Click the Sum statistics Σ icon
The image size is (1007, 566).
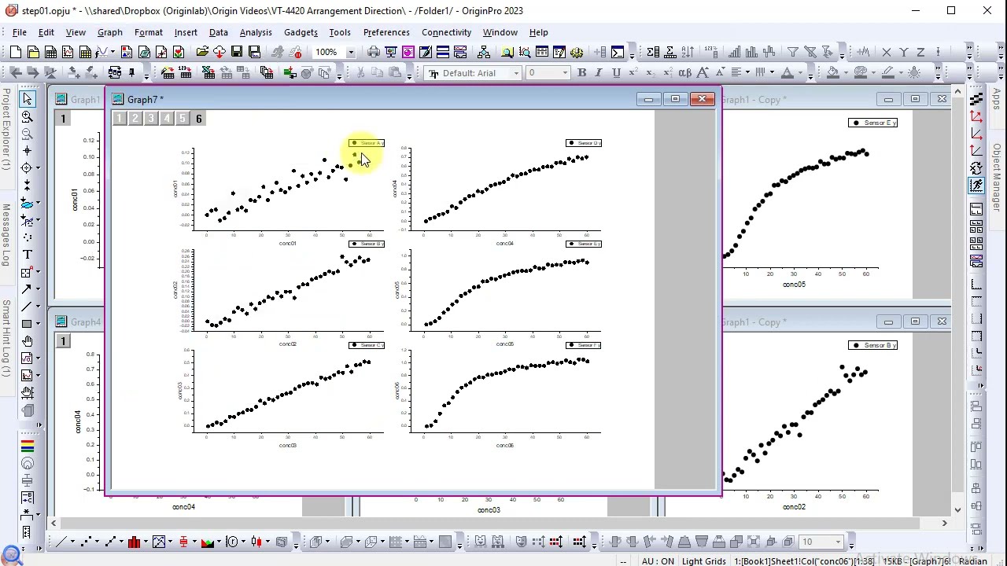[653, 52]
